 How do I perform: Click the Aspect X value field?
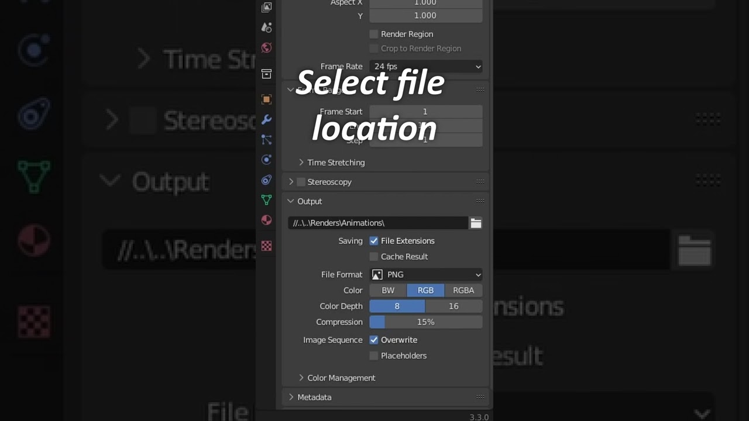pos(426,3)
